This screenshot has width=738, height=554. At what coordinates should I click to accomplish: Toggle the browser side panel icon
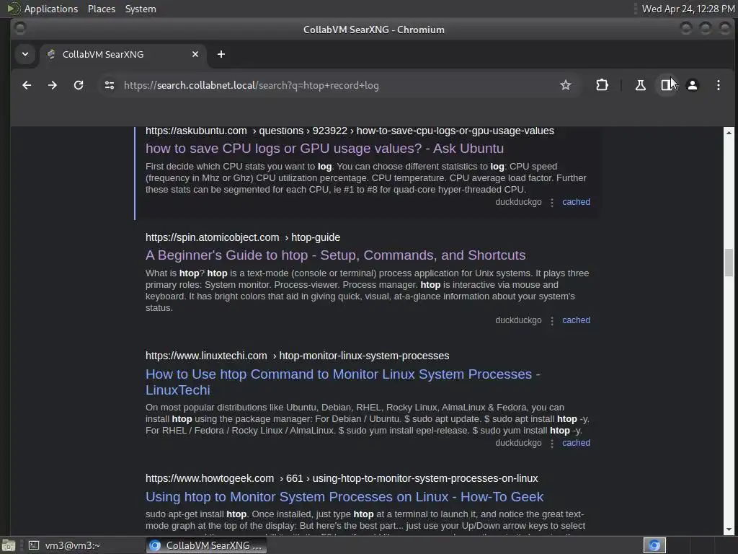[x=667, y=85]
